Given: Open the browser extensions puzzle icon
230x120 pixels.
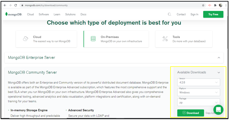Looking at the screenshot, I should click(x=215, y=5).
